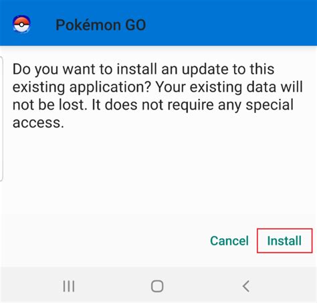Click the update confirmation message text

(x=157, y=96)
